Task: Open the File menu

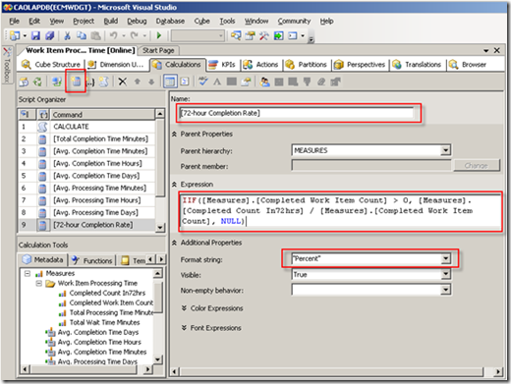Action: click(x=14, y=21)
